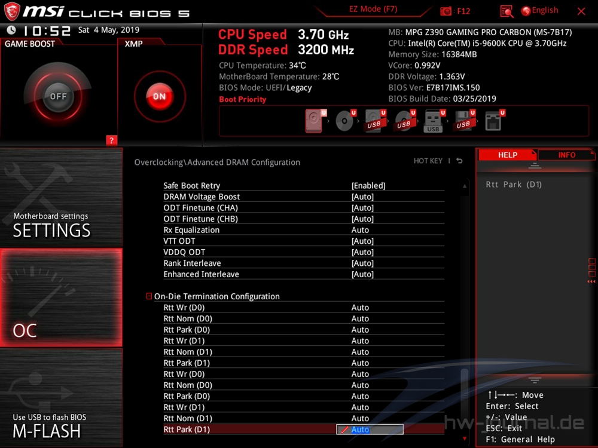The image size is (598, 448).
Task: Switch to the HELP tab
Action: 507,155
